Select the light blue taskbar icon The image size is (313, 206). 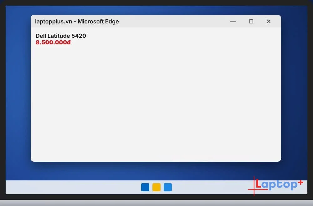click(x=168, y=187)
